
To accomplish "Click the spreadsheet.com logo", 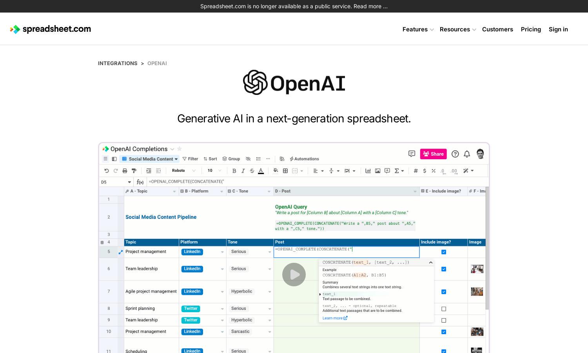I will pyautogui.click(x=51, y=29).
